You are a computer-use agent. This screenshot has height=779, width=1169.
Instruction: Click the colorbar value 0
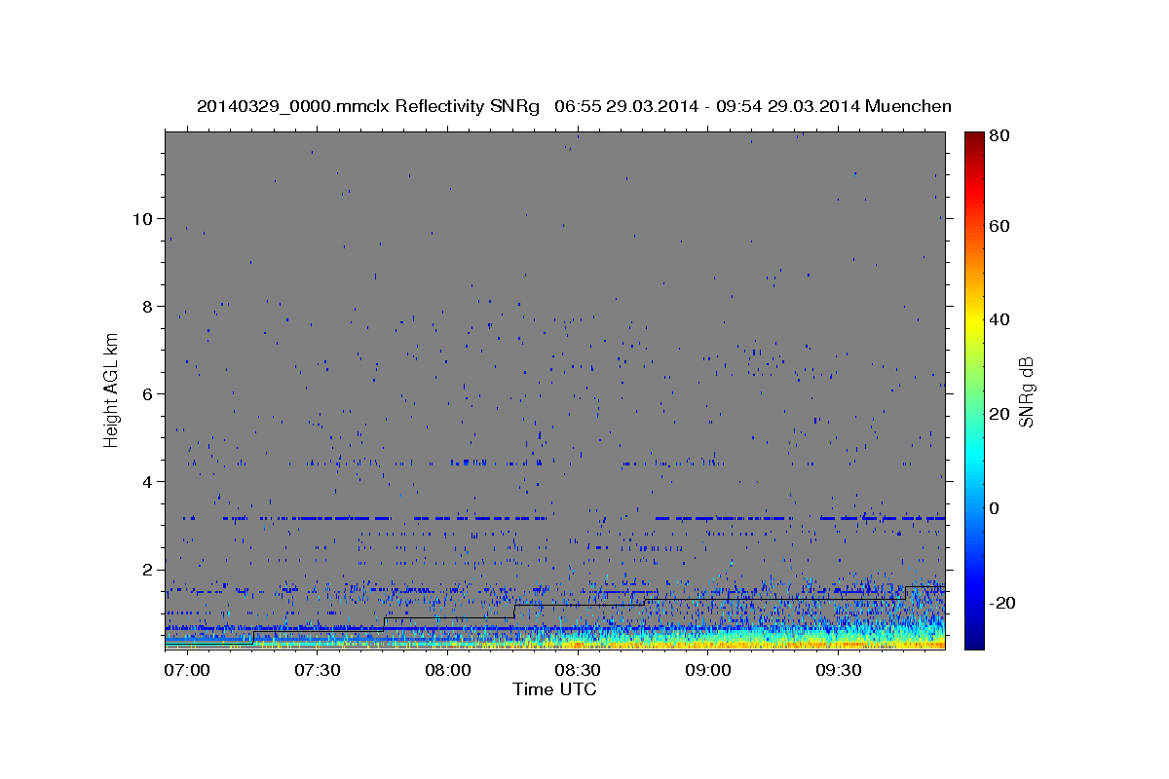pos(995,508)
